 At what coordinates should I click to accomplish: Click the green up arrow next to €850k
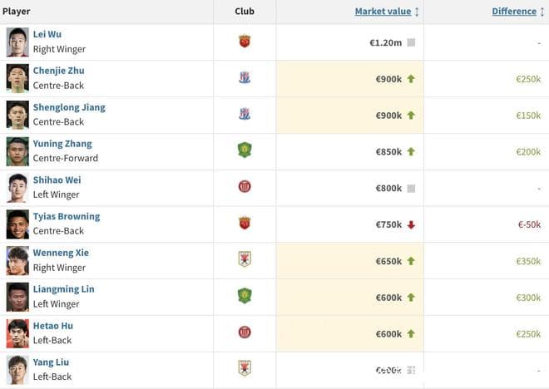pos(411,152)
